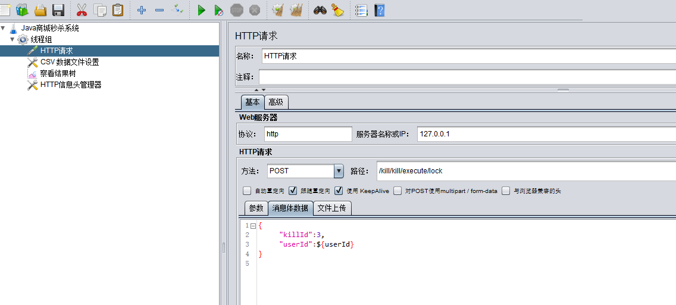Click the 服务器名称或IP field
676x305 pixels.
pos(547,133)
